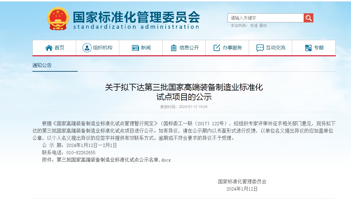Screen dimensions: 351x209
Task: Click the speech bubble icon beside 互动交流
Action: (x=260, y=48)
